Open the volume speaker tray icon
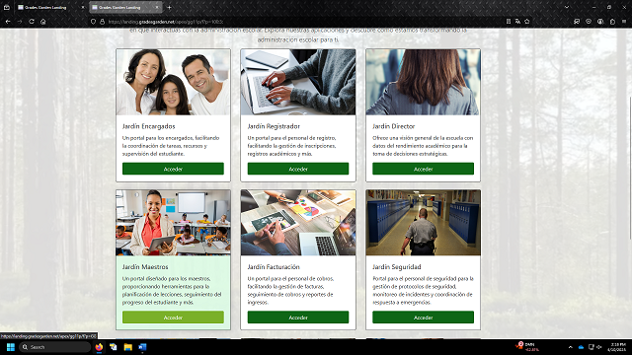 [x=599, y=347]
